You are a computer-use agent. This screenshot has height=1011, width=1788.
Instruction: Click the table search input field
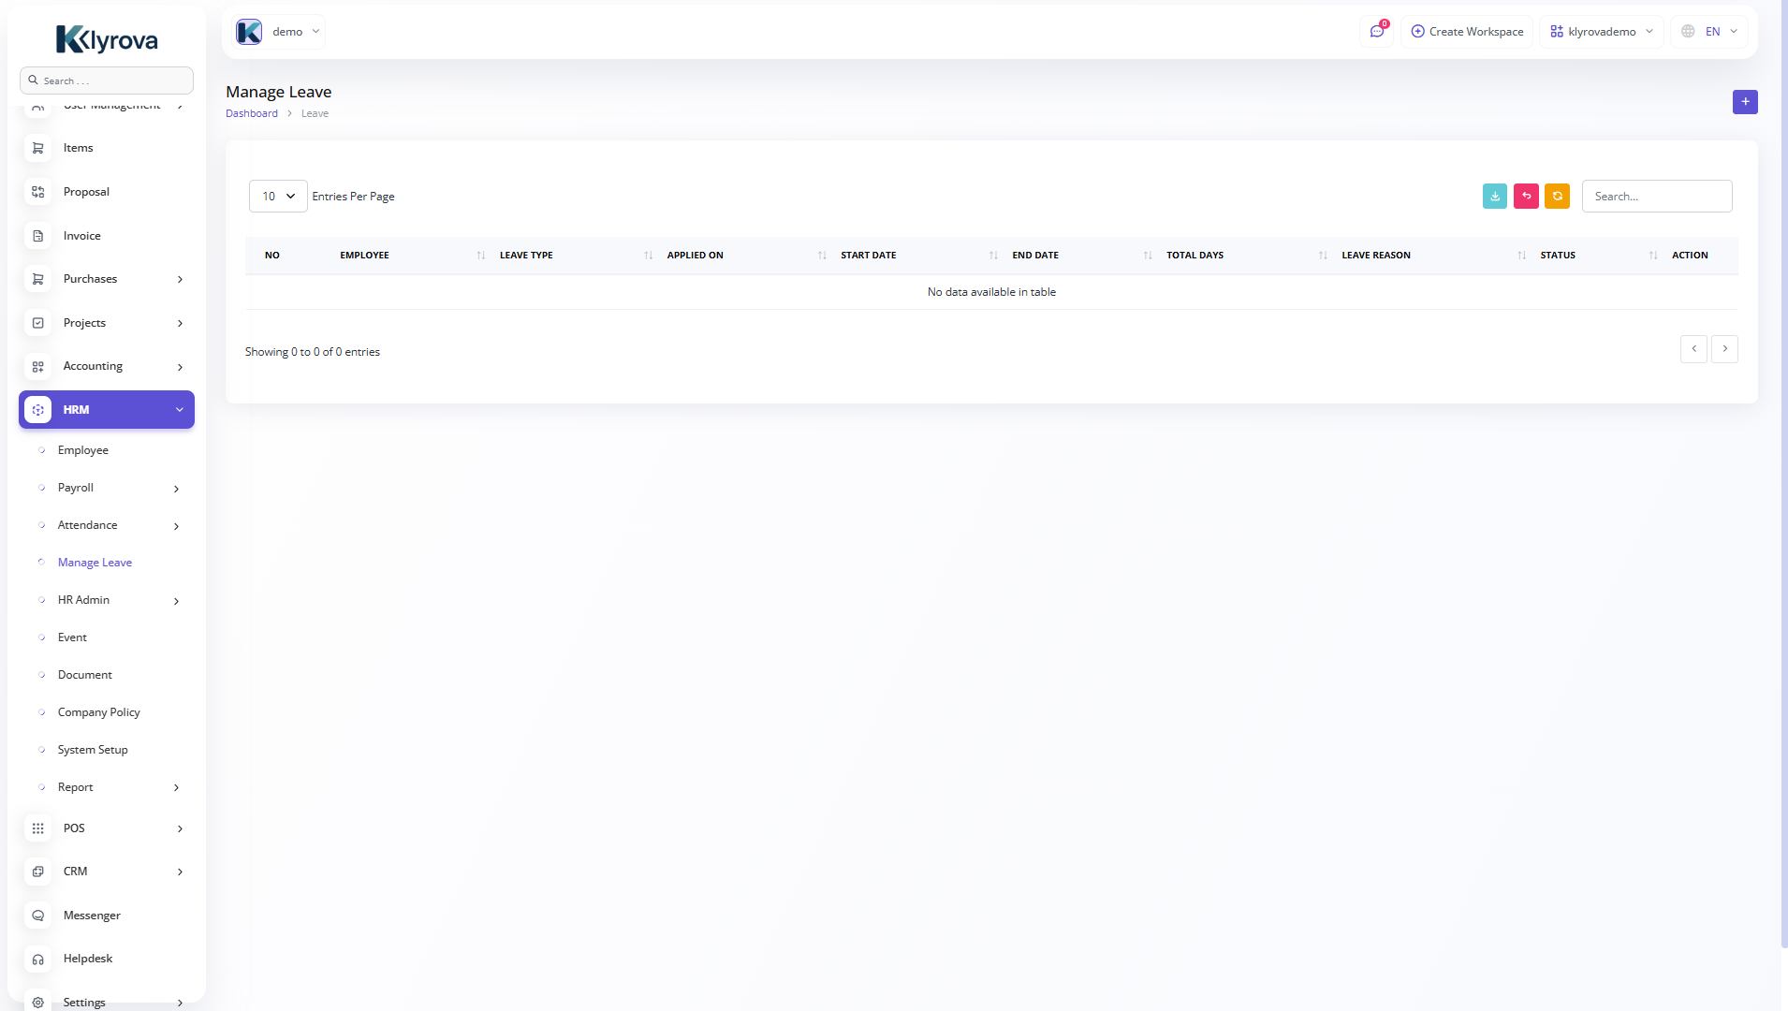(x=1656, y=197)
